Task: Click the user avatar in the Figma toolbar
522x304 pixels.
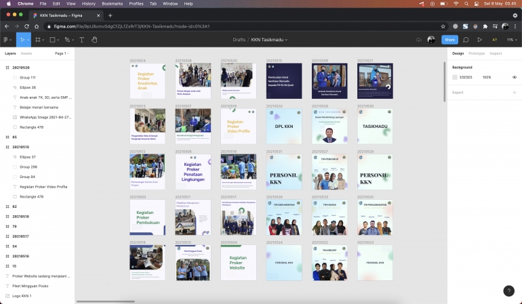Action: tap(431, 39)
